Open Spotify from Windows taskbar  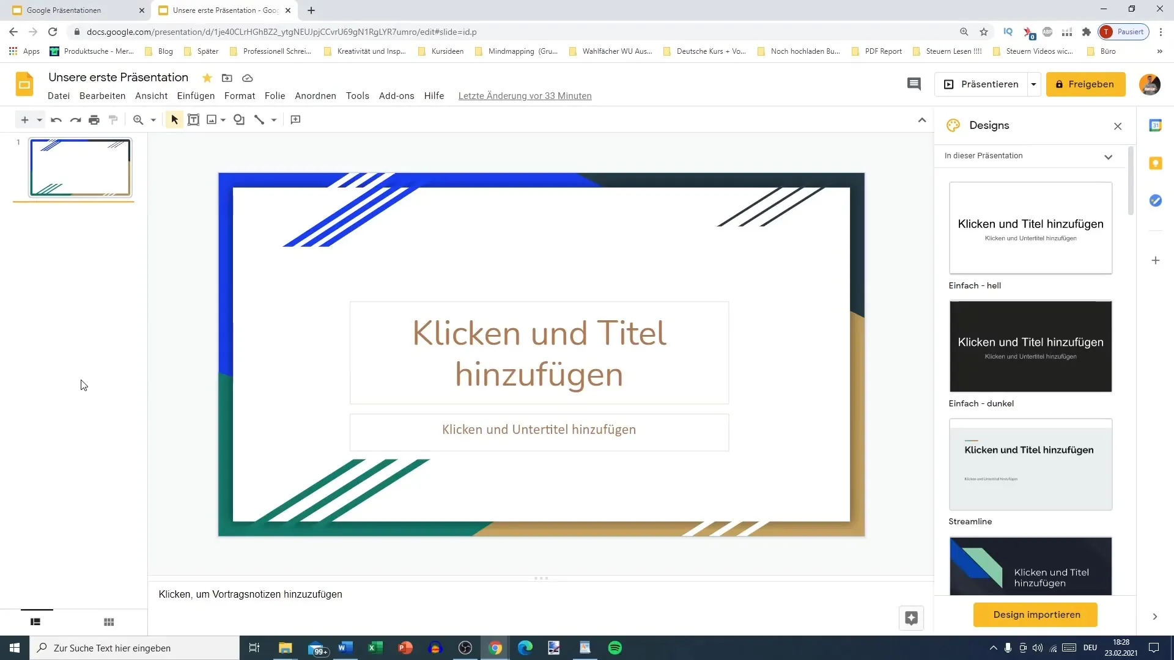tap(615, 647)
